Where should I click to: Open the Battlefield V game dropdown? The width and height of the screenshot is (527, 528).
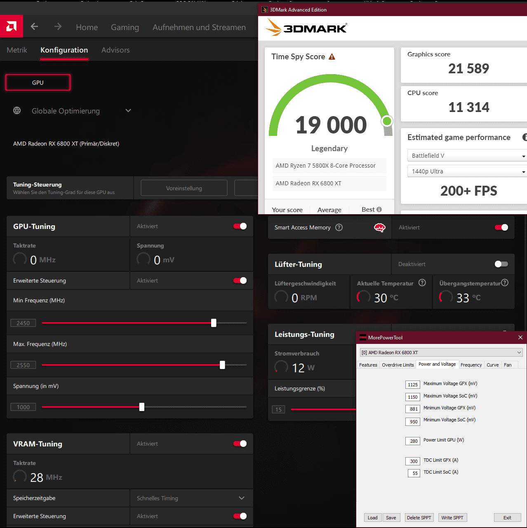point(467,155)
